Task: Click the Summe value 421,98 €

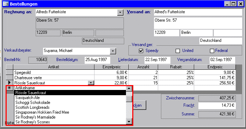Action: click(x=217, y=114)
